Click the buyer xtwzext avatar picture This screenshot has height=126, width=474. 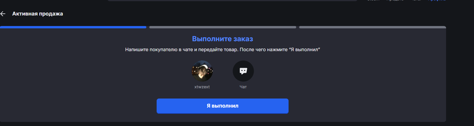202,71
